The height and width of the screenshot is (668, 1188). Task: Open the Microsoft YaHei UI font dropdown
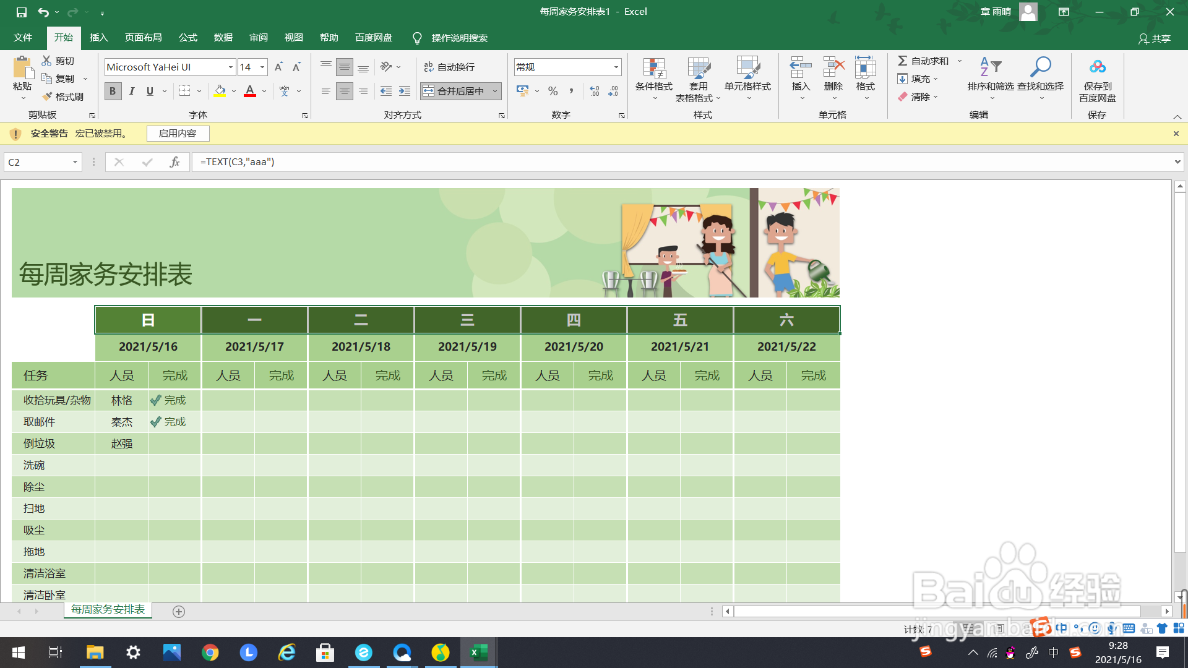[x=231, y=67]
